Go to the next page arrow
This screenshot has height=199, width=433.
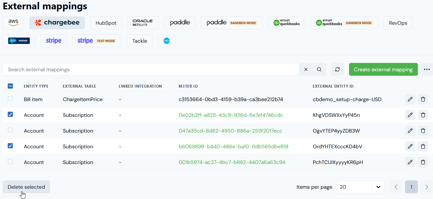[427, 187]
